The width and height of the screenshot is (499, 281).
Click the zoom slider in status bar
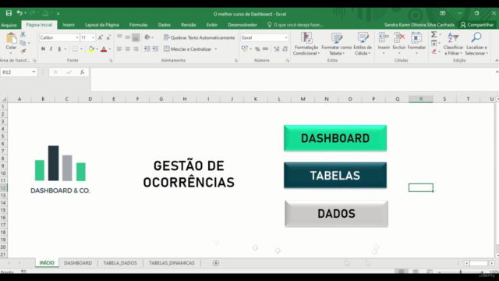click(x=461, y=272)
